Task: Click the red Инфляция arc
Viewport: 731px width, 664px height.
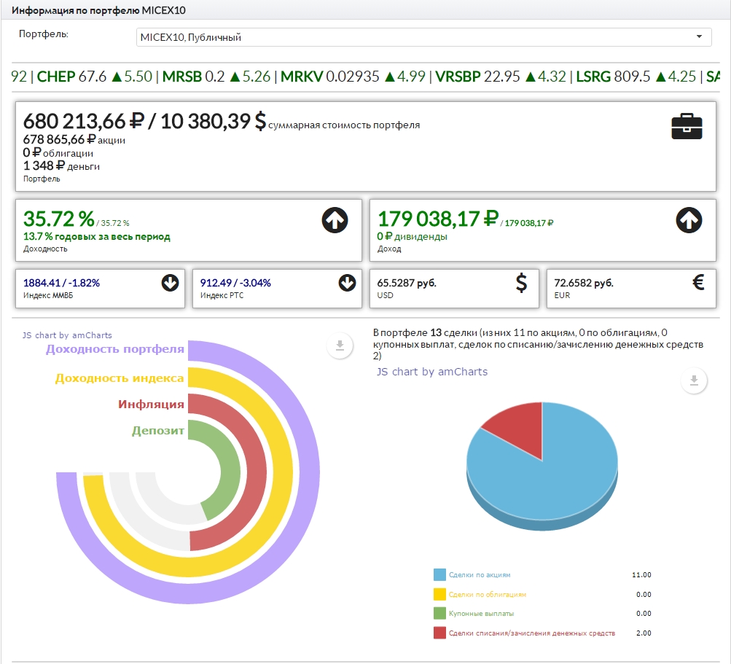Action: pos(257,471)
